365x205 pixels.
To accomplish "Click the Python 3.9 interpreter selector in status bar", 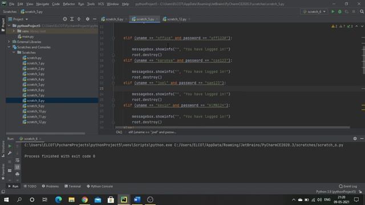I will [x=336, y=192].
